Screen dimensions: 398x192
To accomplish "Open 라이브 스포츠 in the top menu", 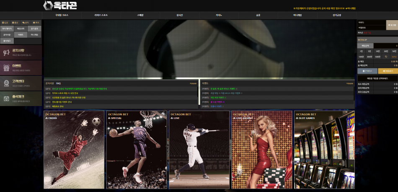I will click(101, 15).
